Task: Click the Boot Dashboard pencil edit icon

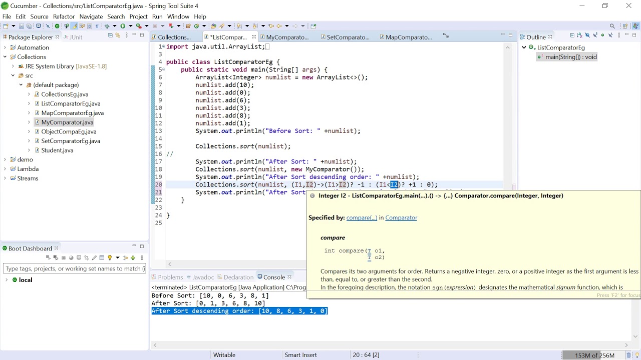Action: [94, 258]
